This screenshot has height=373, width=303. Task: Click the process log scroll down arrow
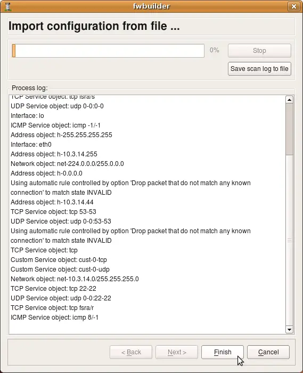(289, 330)
